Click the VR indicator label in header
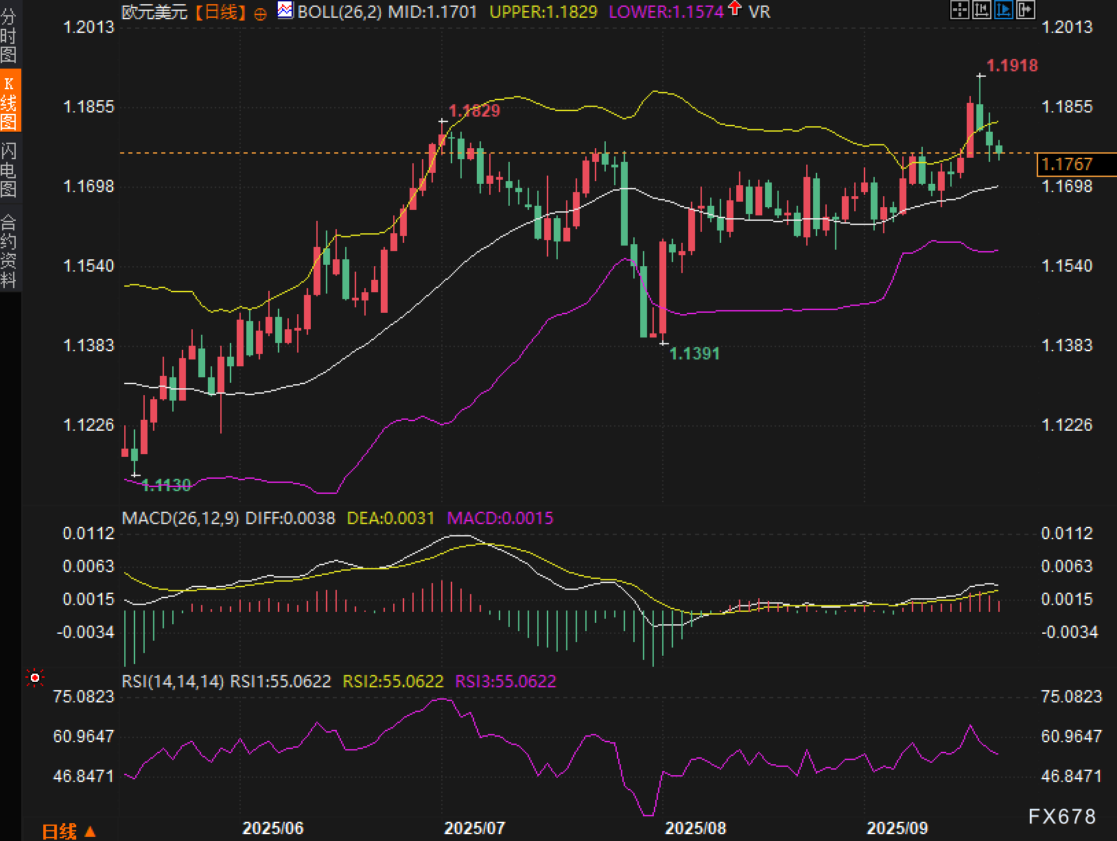Screen dimensions: 1117x841 click(x=759, y=12)
